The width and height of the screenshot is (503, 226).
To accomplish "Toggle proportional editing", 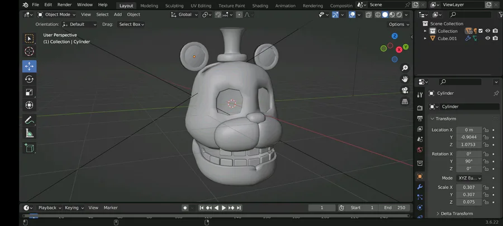I will coord(239,15).
